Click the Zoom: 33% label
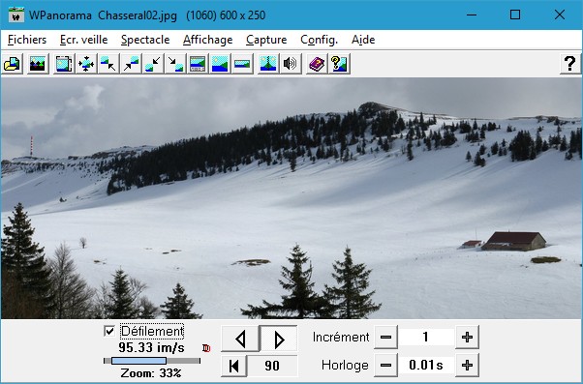Image resolution: width=583 pixels, height=384 pixels. tap(151, 372)
